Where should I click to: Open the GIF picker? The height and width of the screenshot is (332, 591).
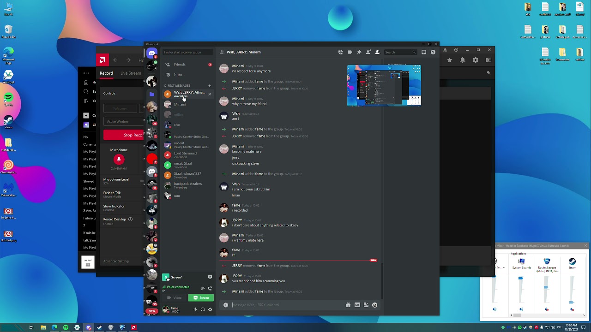[x=357, y=305]
